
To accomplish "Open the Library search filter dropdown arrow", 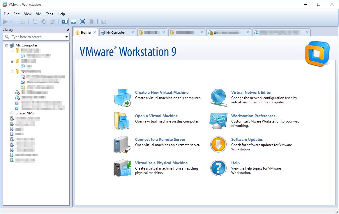I will [66, 37].
